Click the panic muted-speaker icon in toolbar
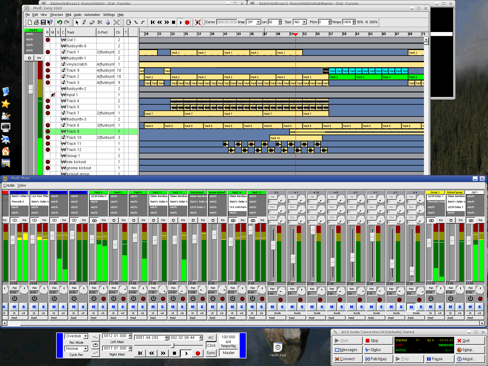This screenshot has height=366, width=488. pos(198,22)
